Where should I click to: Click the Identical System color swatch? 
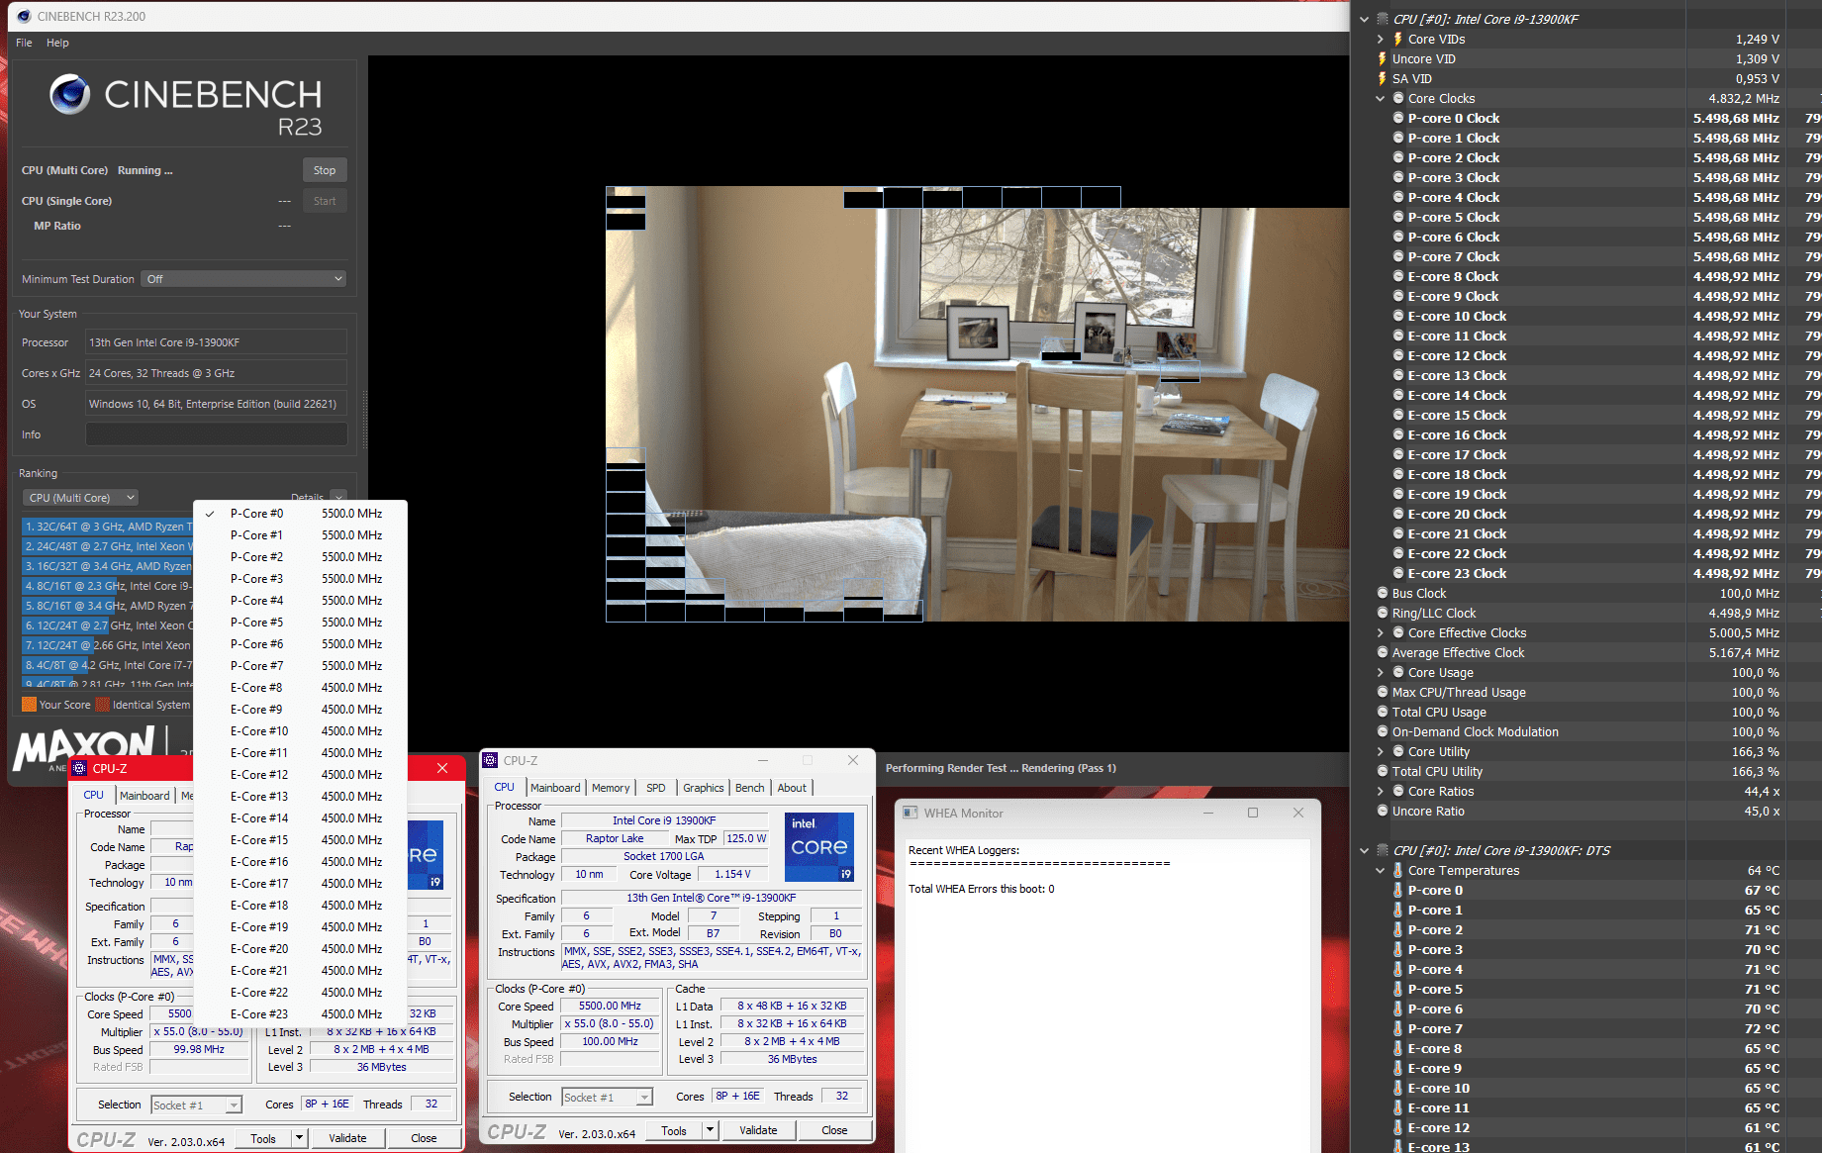point(103,705)
